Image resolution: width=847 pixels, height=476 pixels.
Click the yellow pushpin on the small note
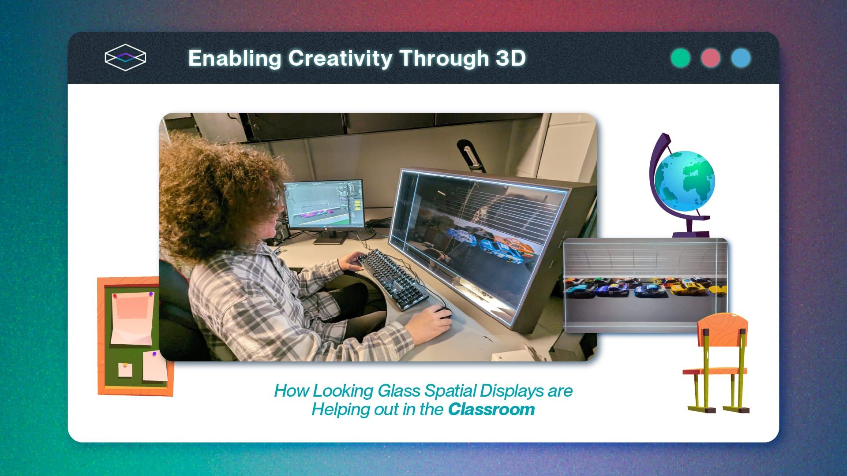pyautogui.click(x=125, y=364)
